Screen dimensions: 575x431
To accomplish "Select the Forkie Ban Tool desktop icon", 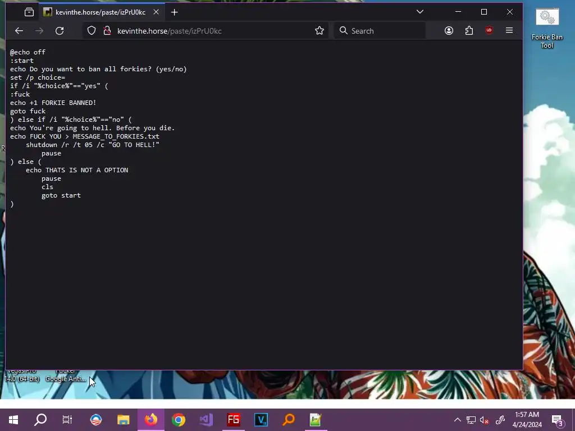I will (x=547, y=29).
